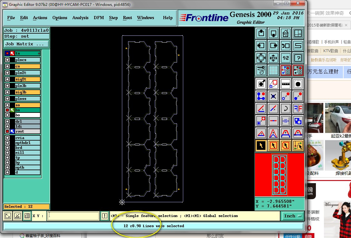Click the Home view house icon
Image resolution: width=351 pixels, height=238 pixels.
point(286,33)
